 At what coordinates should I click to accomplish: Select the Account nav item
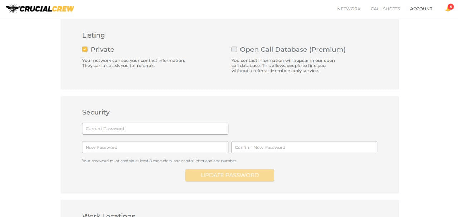[421, 9]
